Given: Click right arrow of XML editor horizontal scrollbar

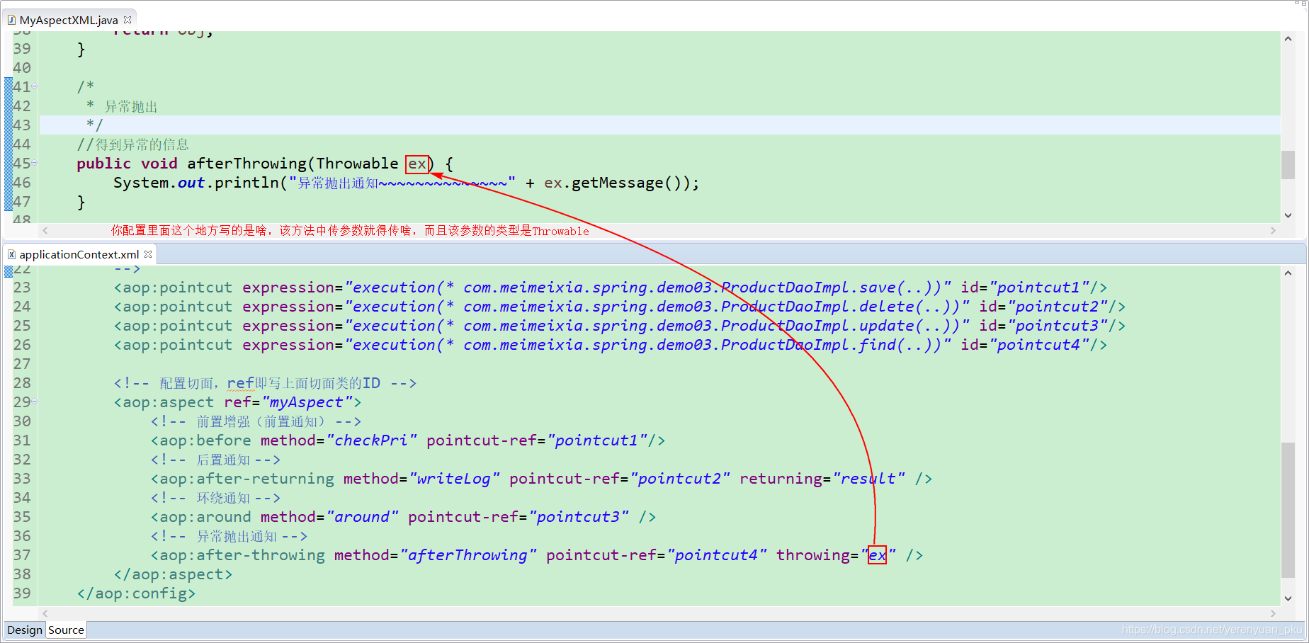Looking at the screenshot, I should (x=1273, y=613).
